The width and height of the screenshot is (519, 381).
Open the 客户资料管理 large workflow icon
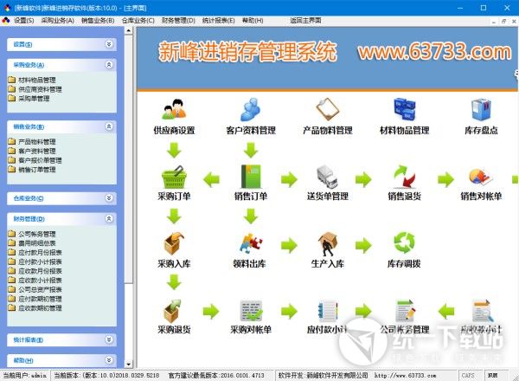[251, 109]
